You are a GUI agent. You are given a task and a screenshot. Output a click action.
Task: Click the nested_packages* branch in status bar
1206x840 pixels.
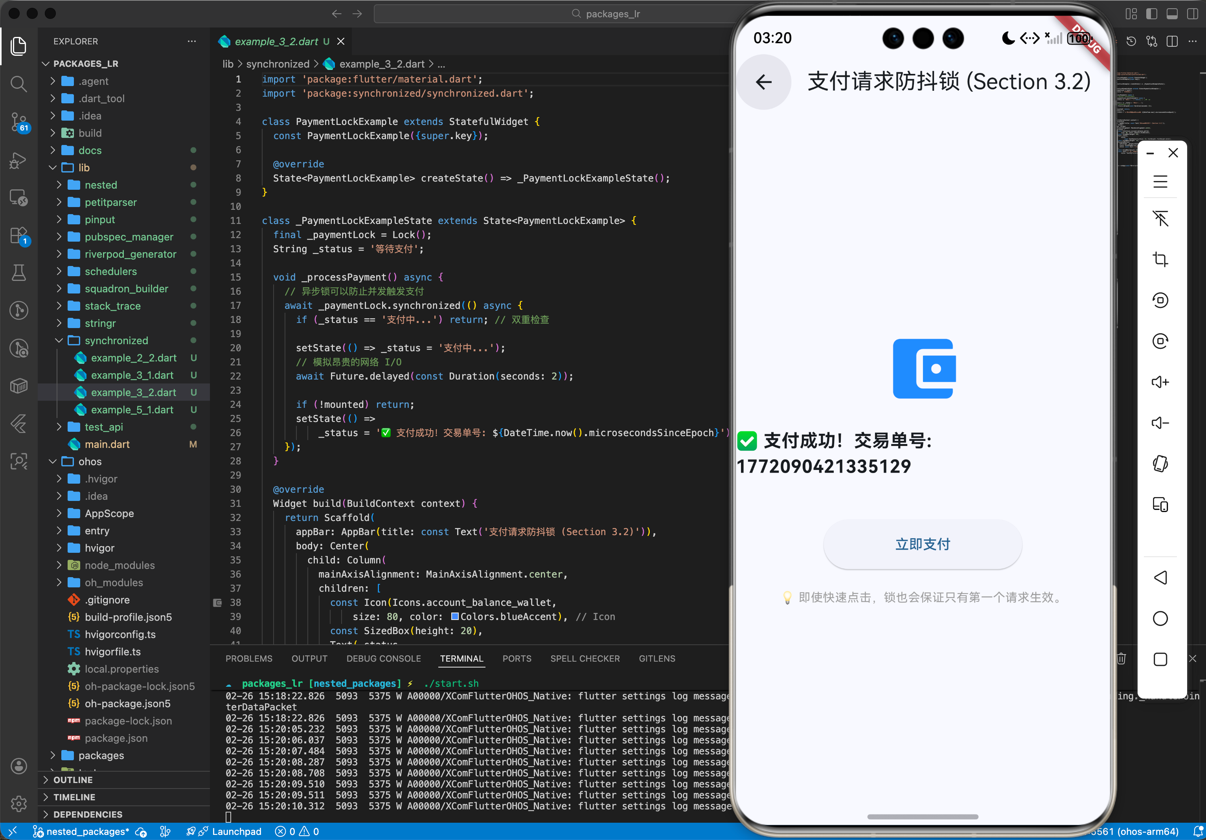coord(81,832)
